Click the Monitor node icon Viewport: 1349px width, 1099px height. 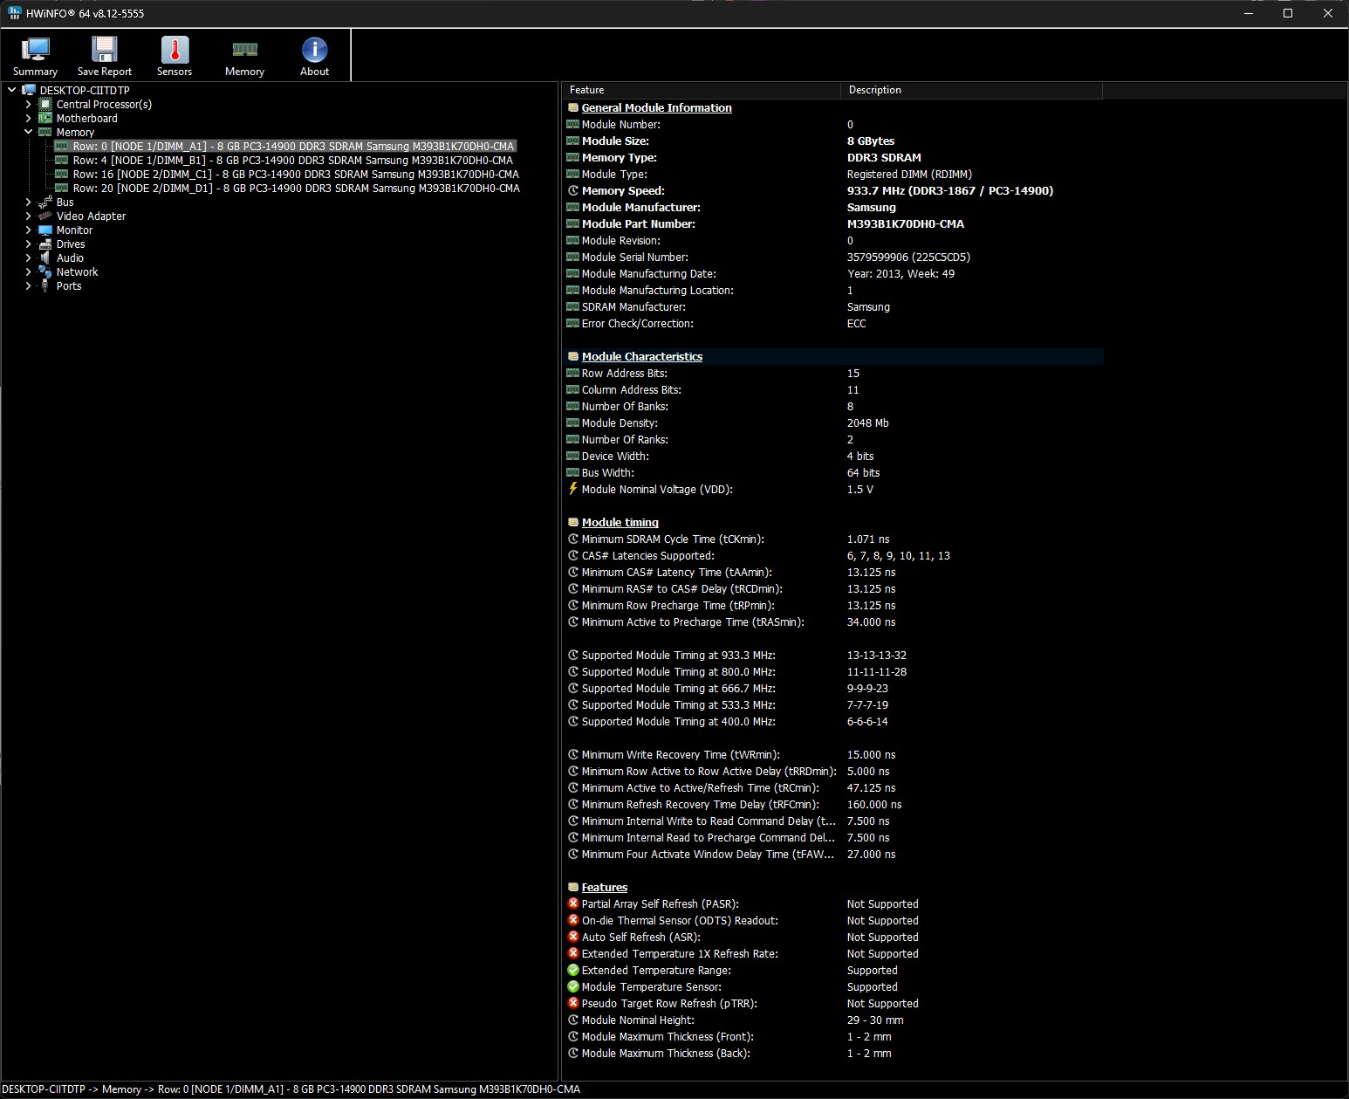tap(45, 230)
